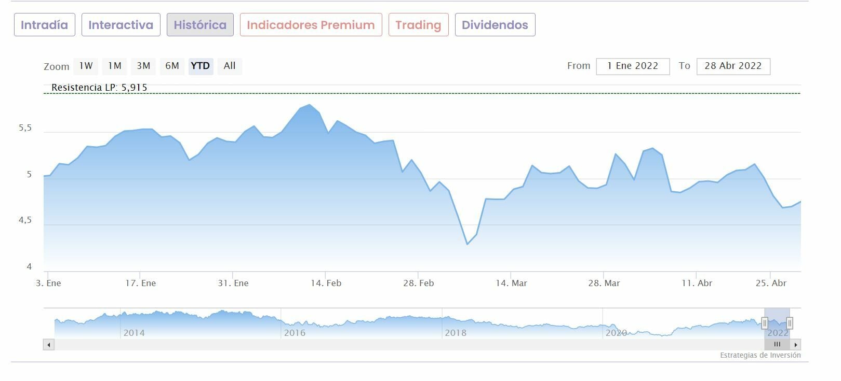Show All historical data zoom
The image size is (841, 381).
[230, 66]
